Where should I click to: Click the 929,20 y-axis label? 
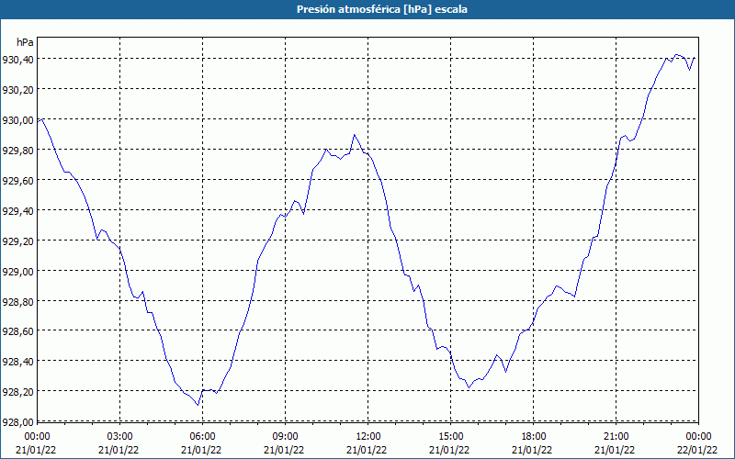coord(17,241)
